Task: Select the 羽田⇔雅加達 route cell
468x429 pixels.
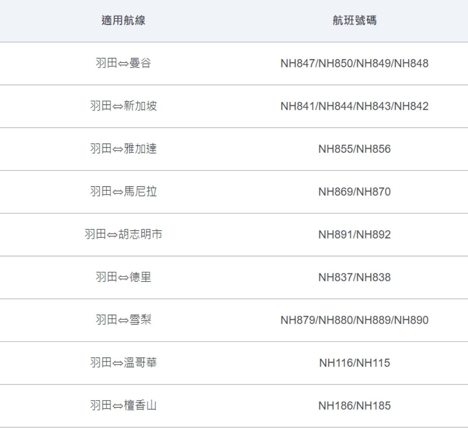Action: (123, 149)
